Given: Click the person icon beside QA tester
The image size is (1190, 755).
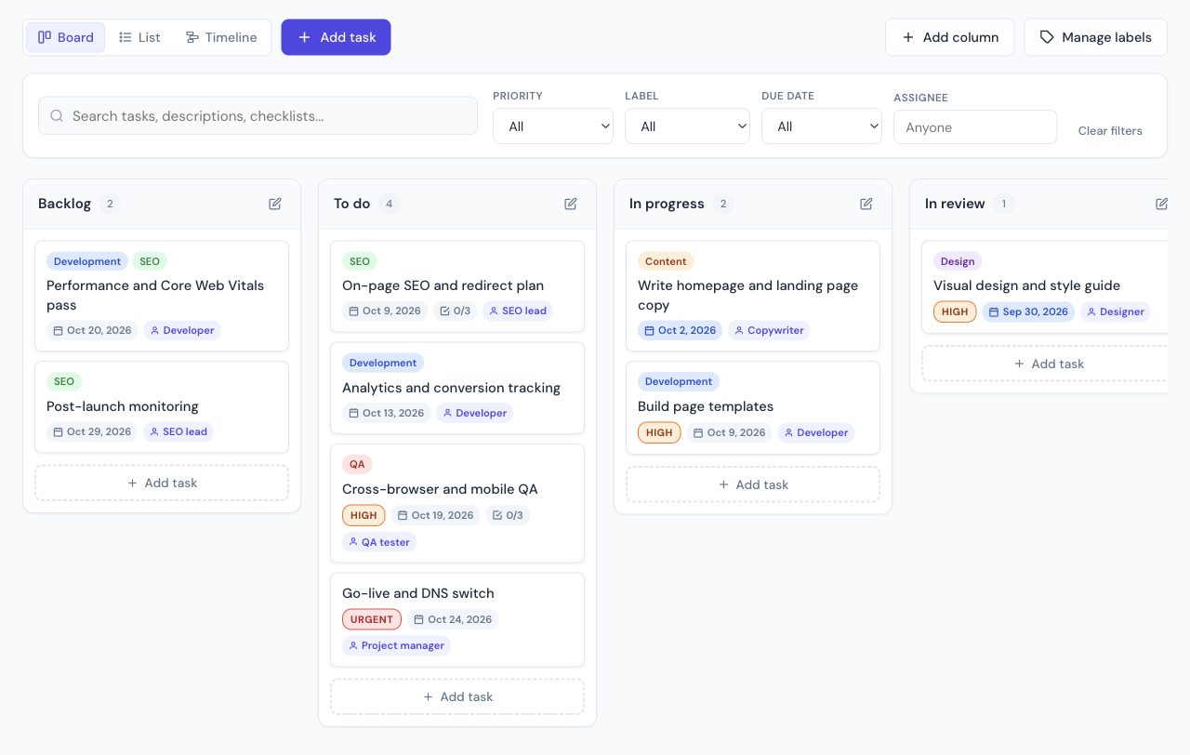Looking at the screenshot, I should click(352, 542).
